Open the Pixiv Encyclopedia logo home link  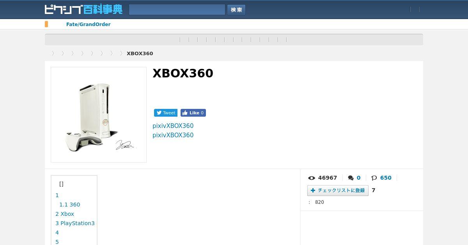pos(83,9)
